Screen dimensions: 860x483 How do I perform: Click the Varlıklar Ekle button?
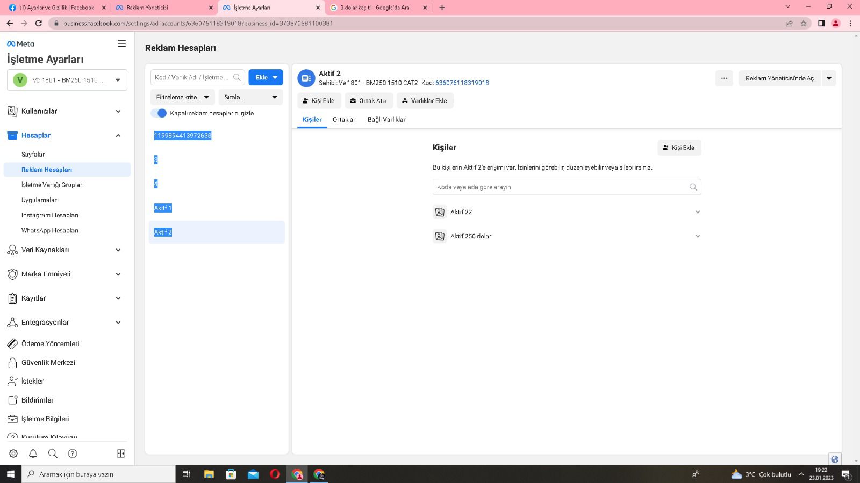point(425,100)
